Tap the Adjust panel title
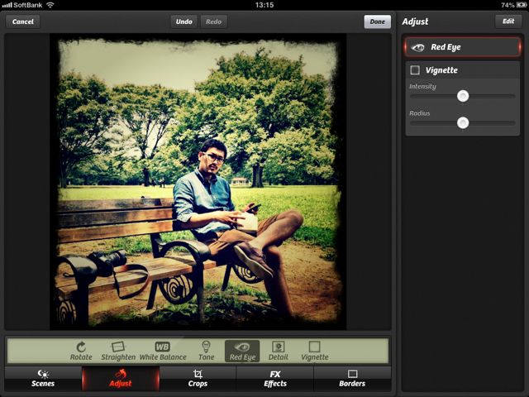529x397 pixels. pyautogui.click(x=415, y=22)
